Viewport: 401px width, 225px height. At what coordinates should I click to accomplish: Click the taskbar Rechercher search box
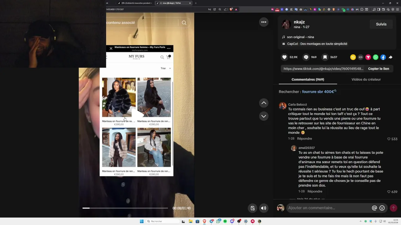(163, 221)
